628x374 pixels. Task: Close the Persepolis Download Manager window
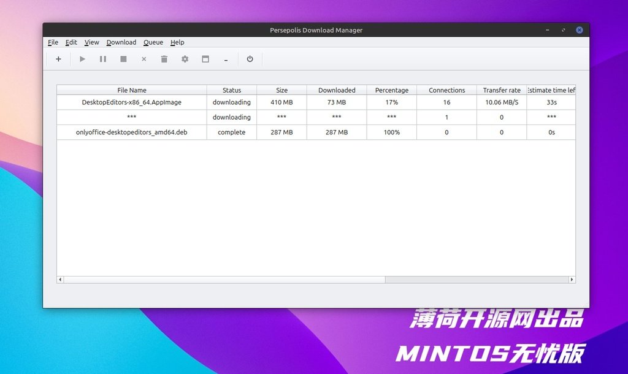pyautogui.click(x=580, y=30)
